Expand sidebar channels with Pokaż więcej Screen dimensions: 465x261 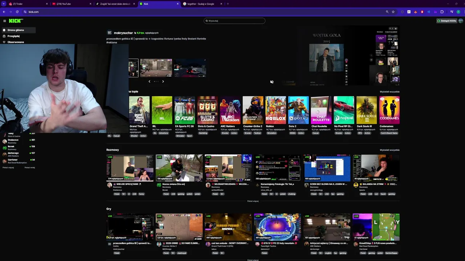[8, 167]
